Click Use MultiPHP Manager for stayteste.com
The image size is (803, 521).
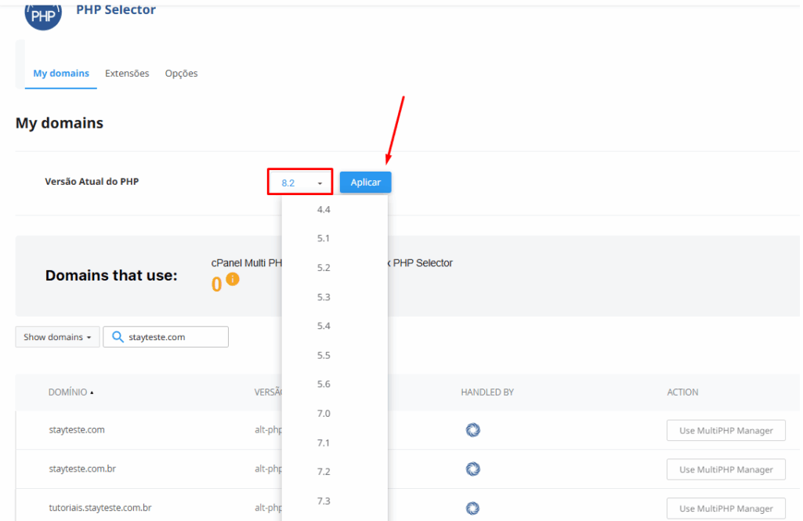point(725,430)
